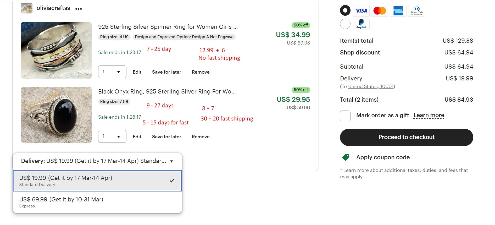
Task: Open the Spinner Ring product thumbnail
Action: (56, 50)
